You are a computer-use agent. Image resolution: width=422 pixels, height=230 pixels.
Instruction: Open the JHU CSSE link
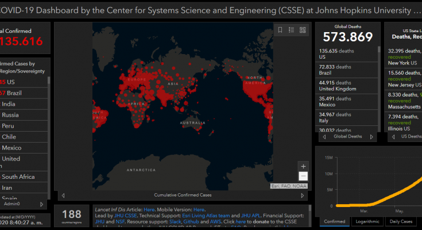tap(125, 216)
